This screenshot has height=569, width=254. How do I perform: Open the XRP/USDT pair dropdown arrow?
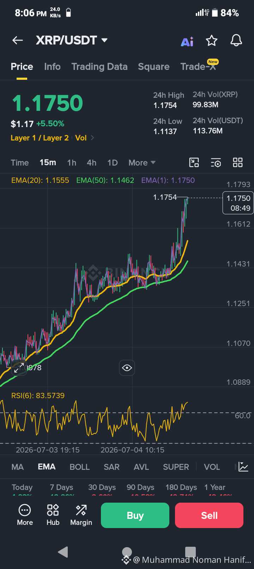click(104, 40)
